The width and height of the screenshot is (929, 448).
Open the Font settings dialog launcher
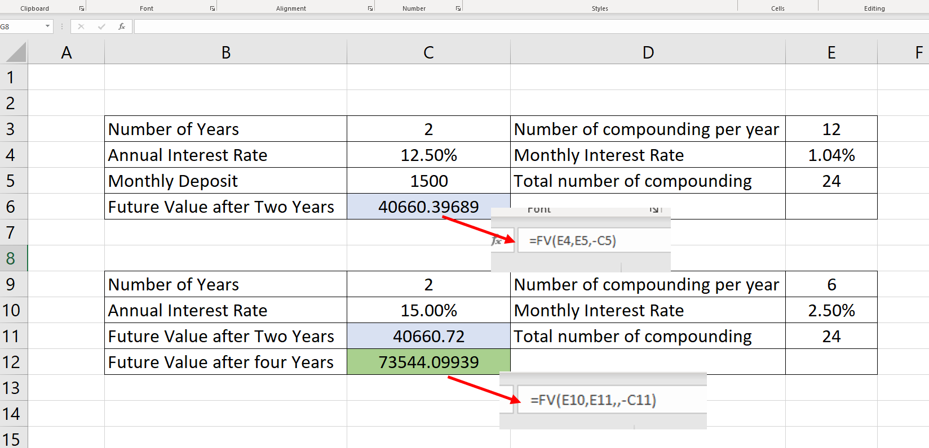pos(213,8)
